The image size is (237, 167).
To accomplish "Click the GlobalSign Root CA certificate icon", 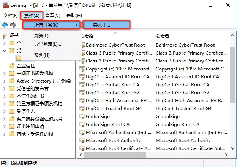I will click(x=82, y=125).
